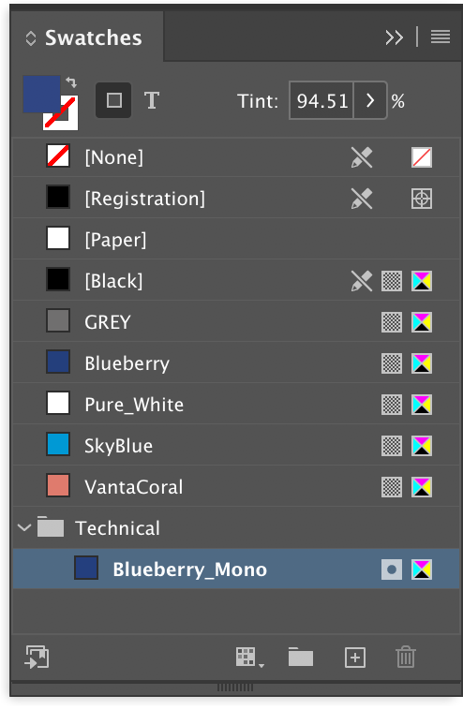Open the Tint percentage slider arrow
Viewport: 463px width, 710px height.
pos(370,100)
